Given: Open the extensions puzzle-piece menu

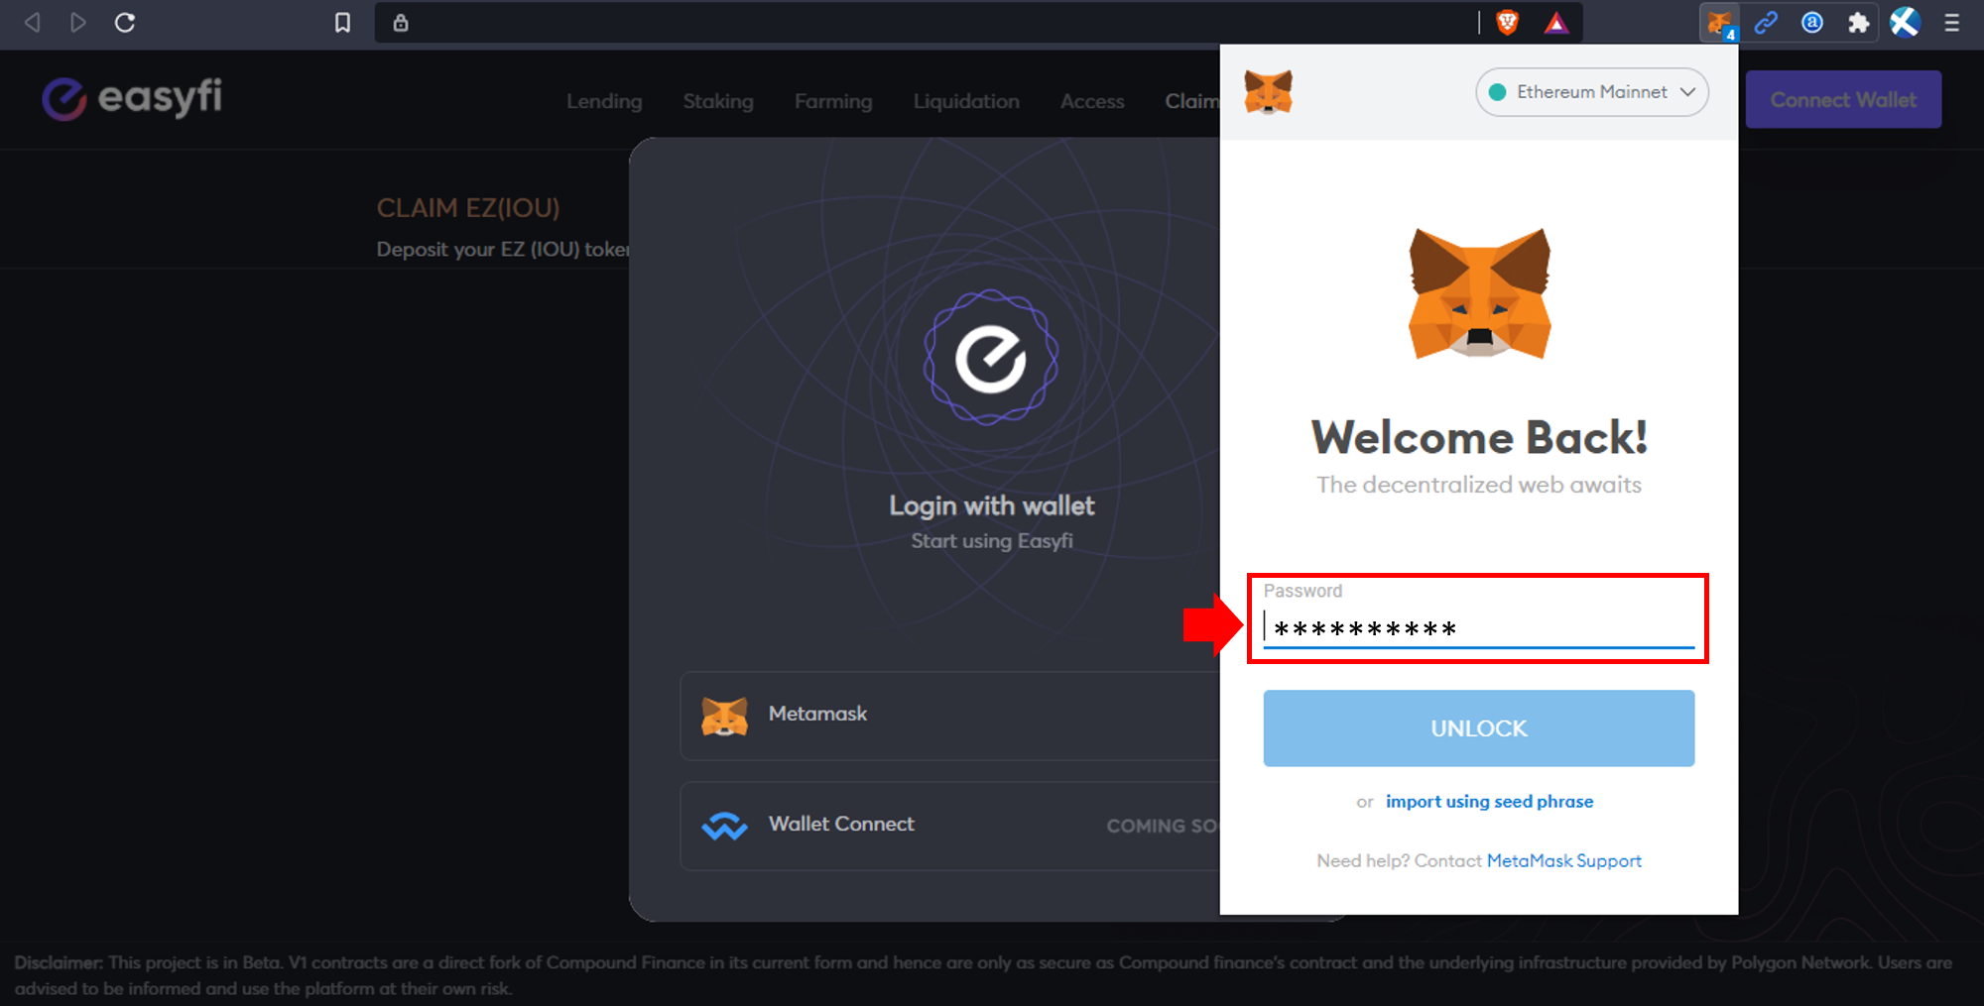Looking at the screenshot, I should tap(1858, 22).
